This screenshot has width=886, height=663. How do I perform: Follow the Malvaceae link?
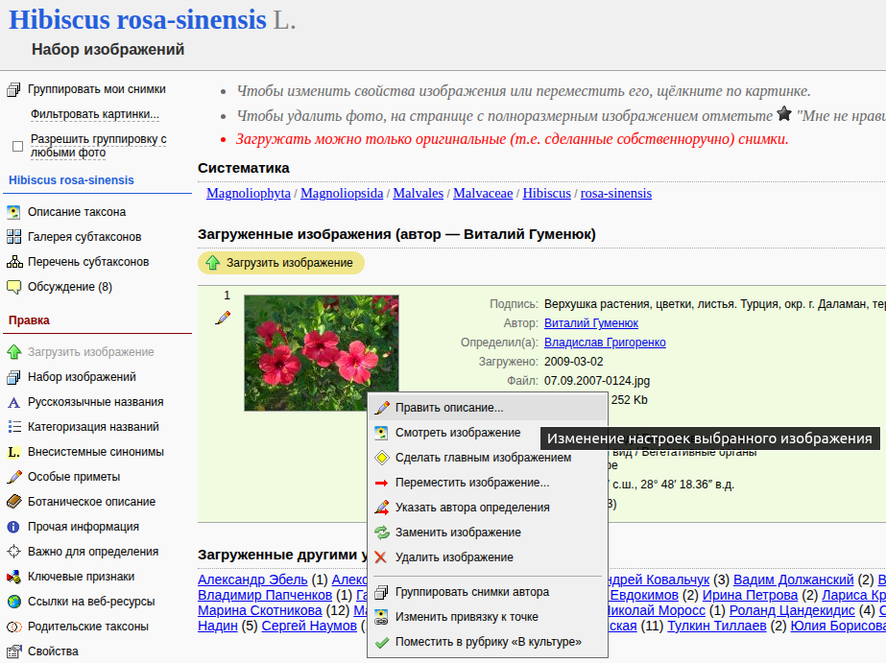pos(483,193)
